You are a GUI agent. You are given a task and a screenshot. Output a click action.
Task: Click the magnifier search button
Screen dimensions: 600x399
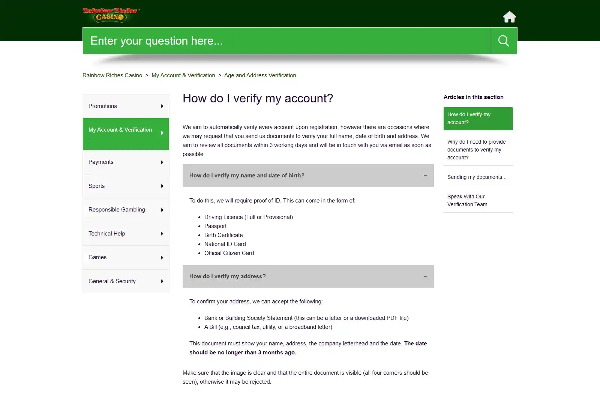tap(504, 41)
